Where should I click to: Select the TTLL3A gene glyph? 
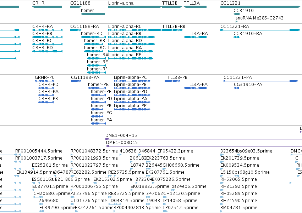(x=195, y=7)
